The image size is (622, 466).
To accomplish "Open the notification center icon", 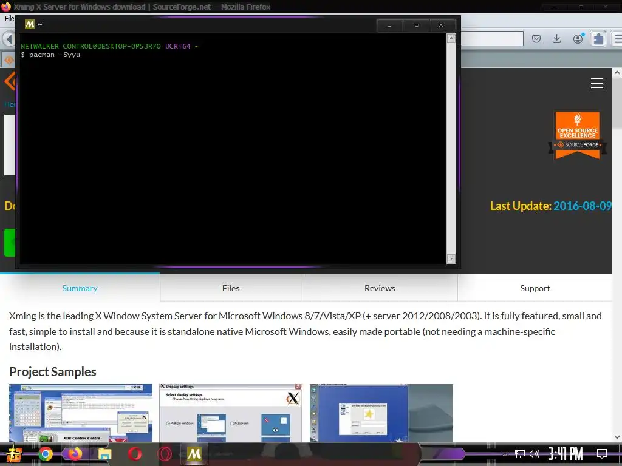I will 602,454.
